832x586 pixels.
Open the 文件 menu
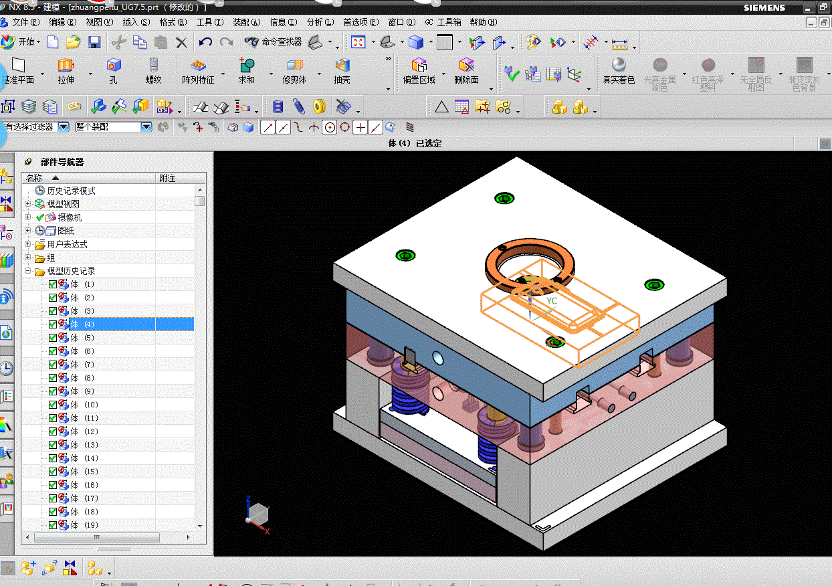(25, 22)
